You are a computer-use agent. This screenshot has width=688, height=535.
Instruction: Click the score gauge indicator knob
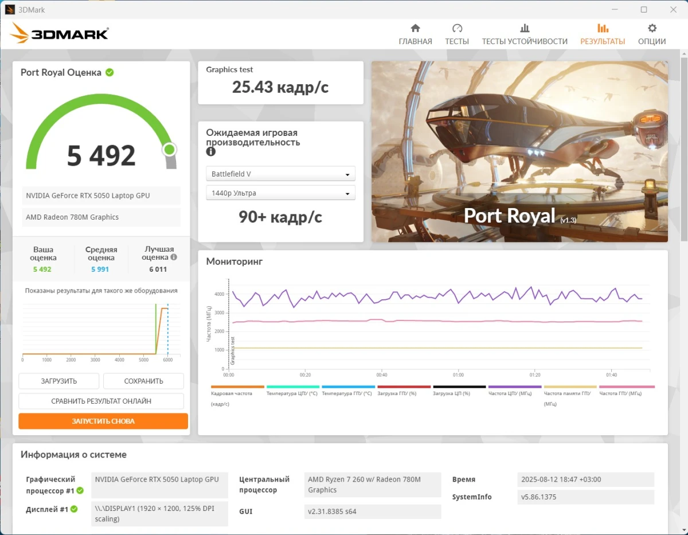point(169,150)
